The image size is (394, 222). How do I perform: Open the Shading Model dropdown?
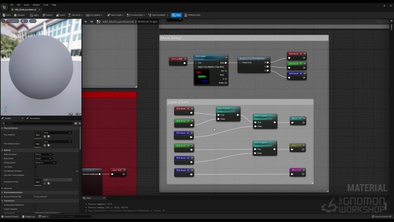click(x=45, y=163)
